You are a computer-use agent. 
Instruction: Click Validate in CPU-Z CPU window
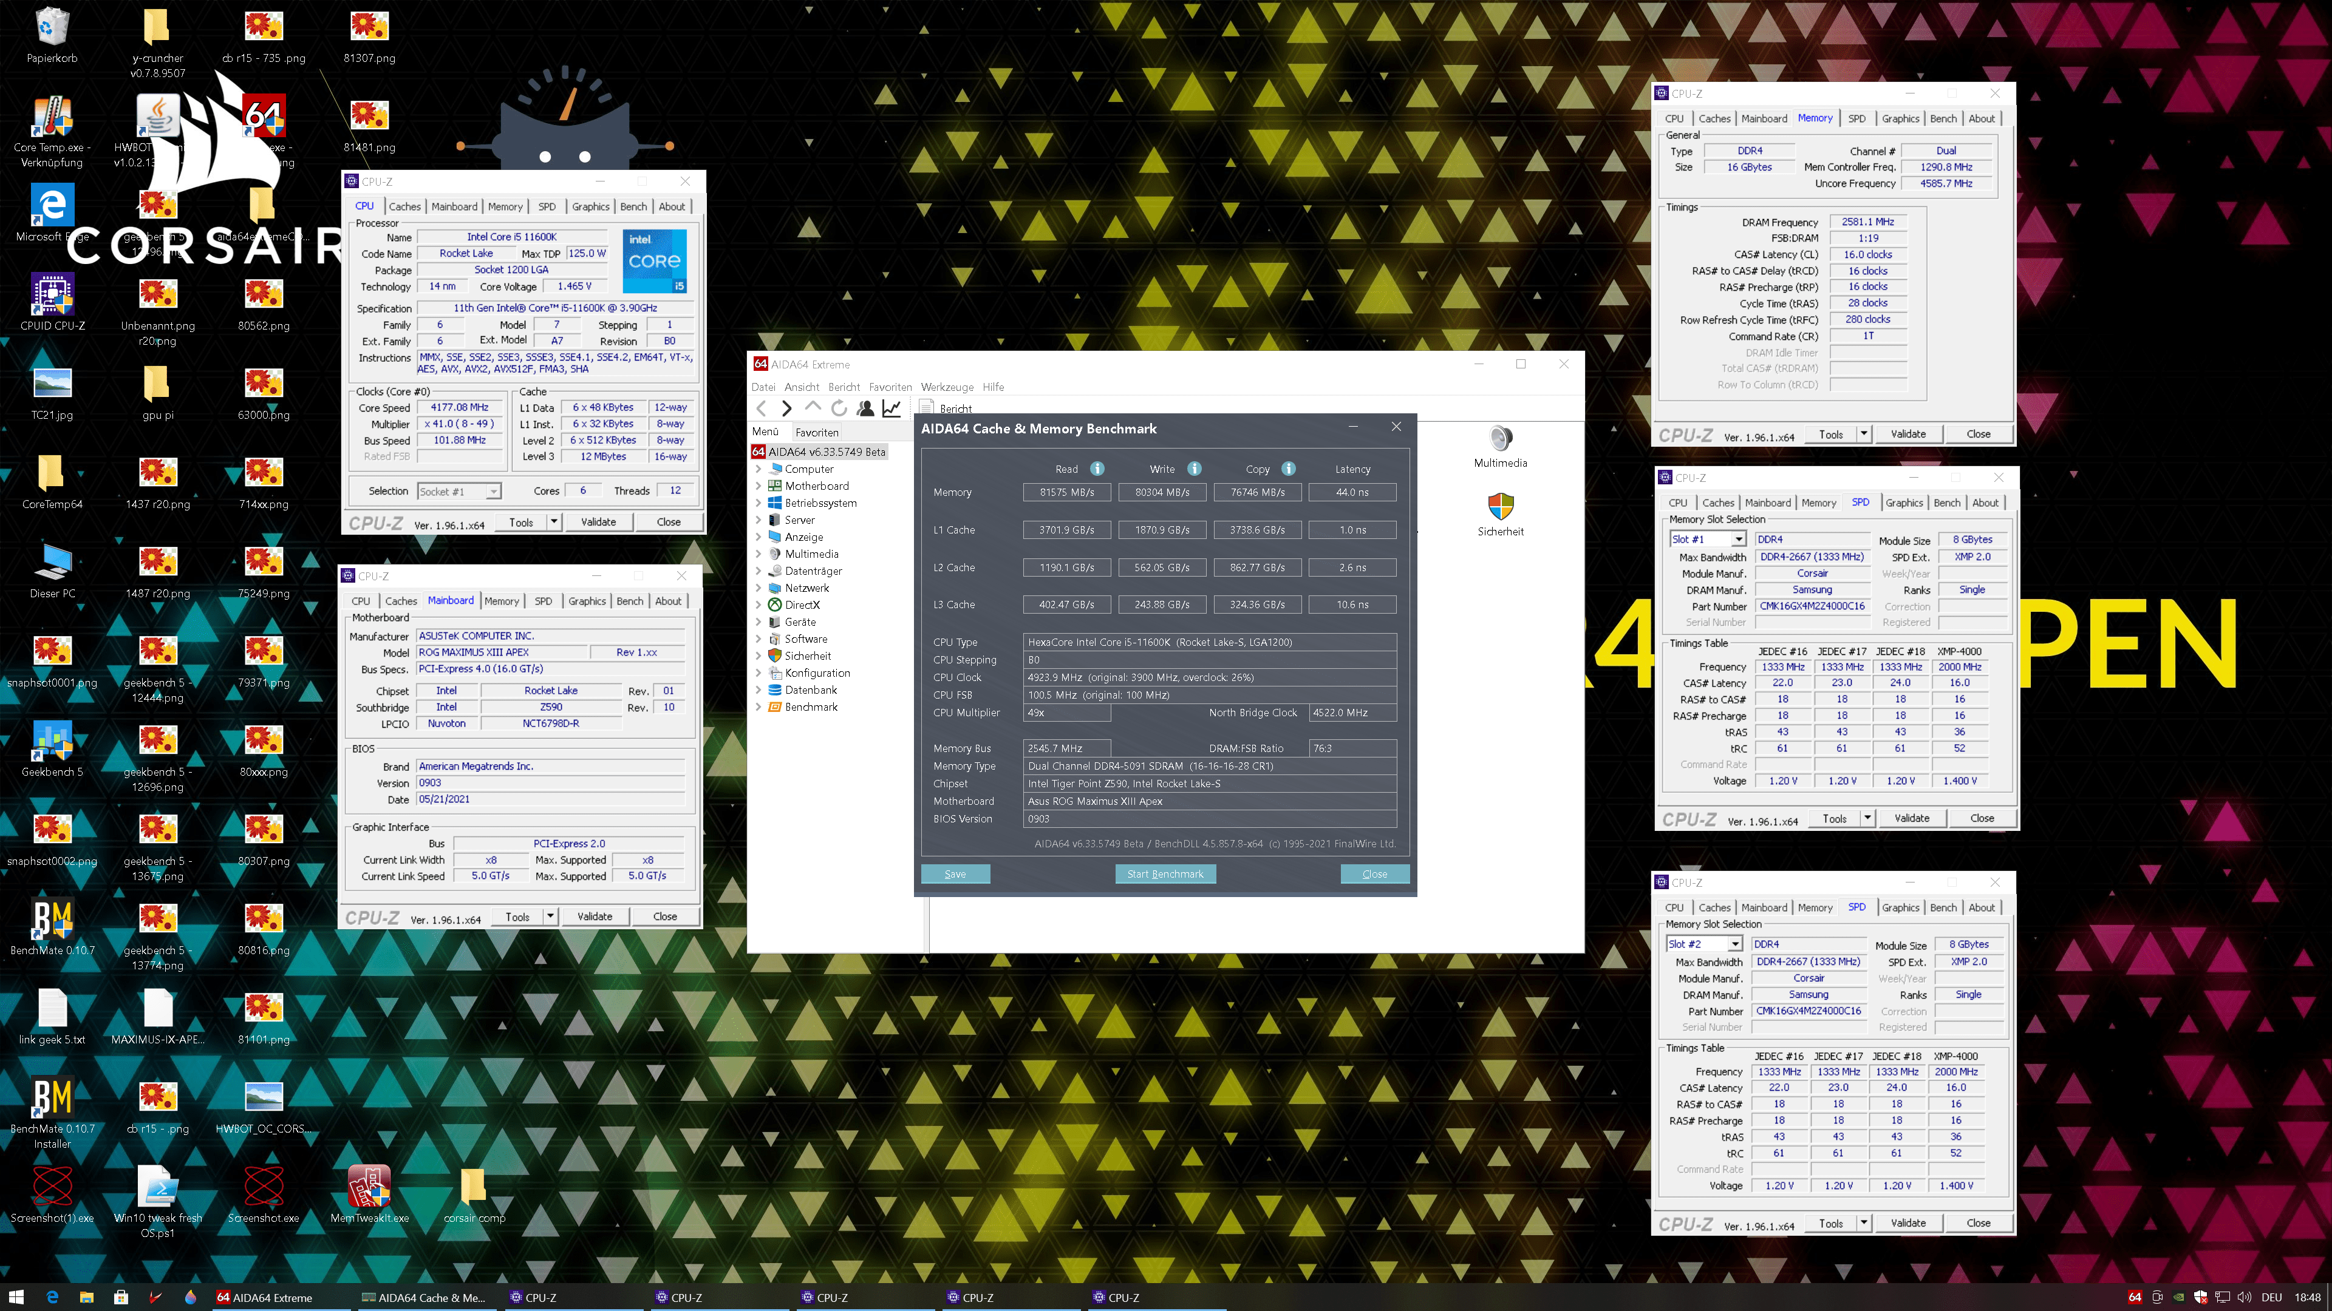(x=598, y=522)
